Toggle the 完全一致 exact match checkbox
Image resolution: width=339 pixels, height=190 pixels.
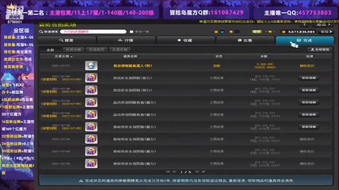point(131,32)
